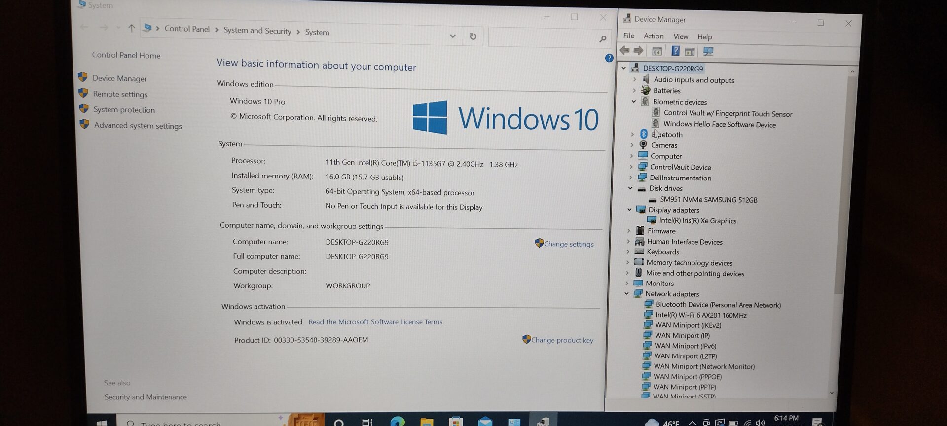Select the Monitors category icon
The image size is (947, 426).
point(638,283)
